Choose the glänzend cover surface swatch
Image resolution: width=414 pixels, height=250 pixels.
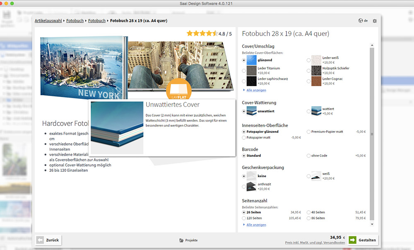[x=251, y=60]
